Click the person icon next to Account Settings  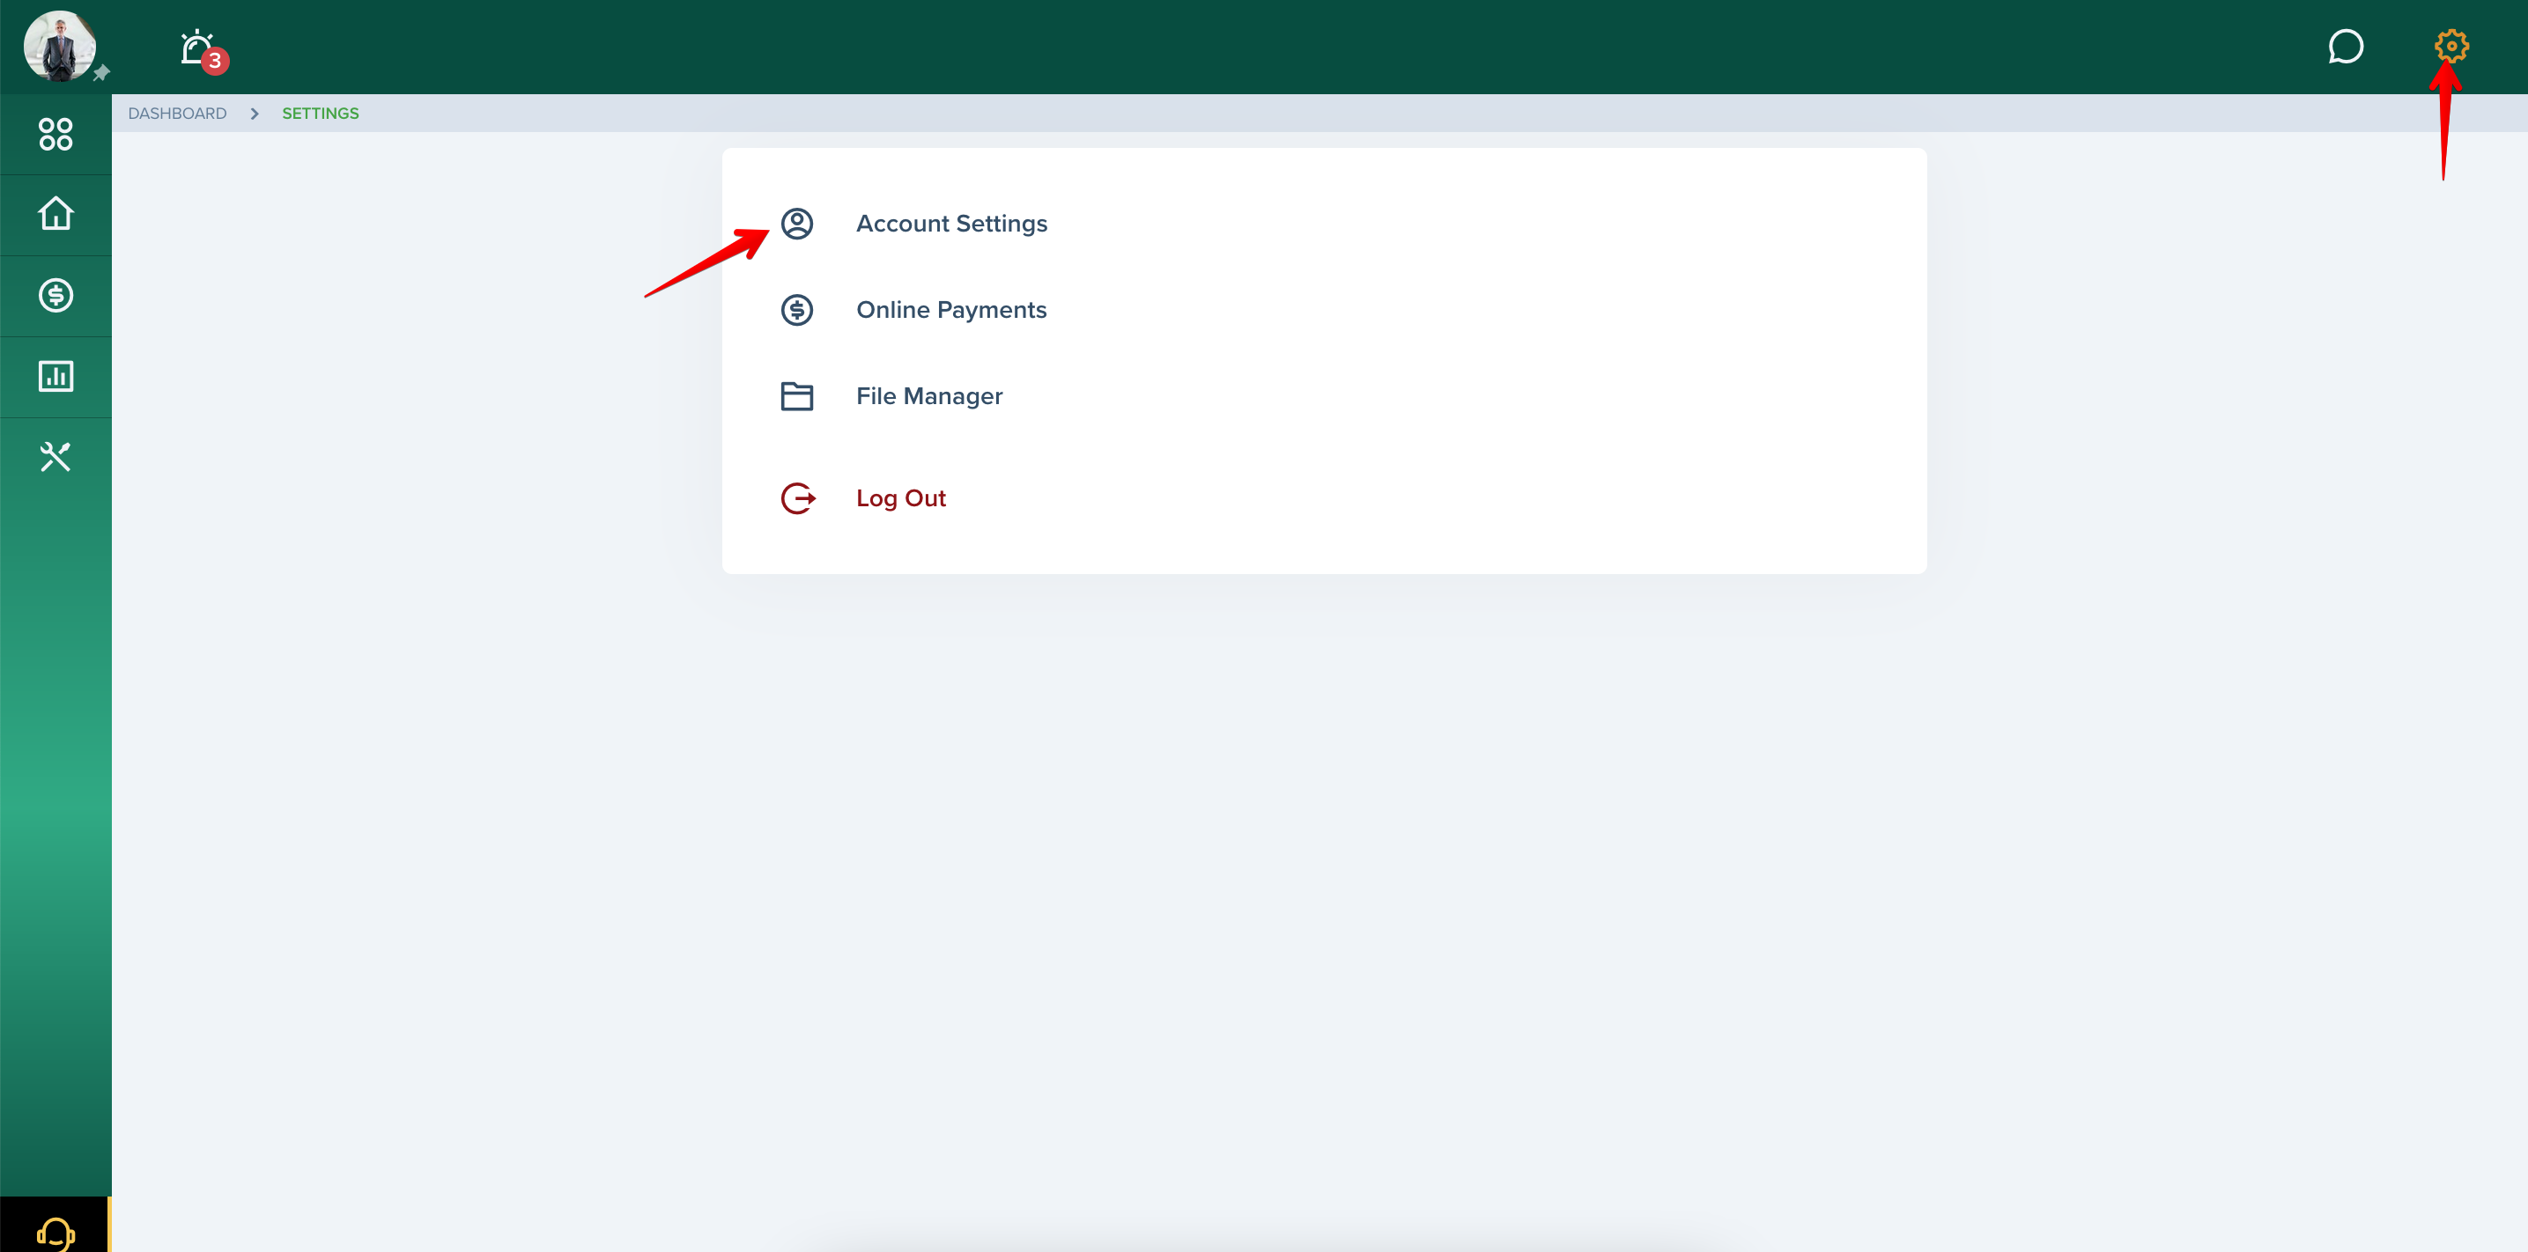pos(797,224)
